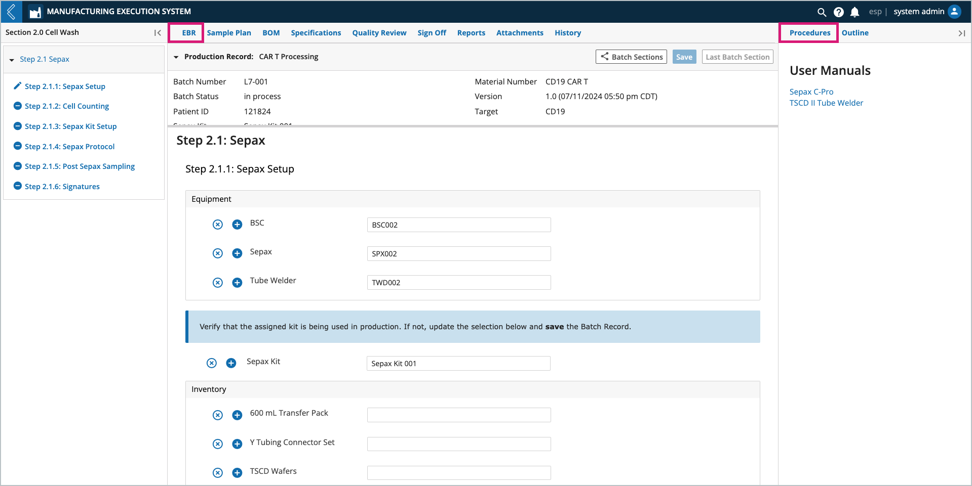Remove the Tube Welder entry
Viewport: 972px width, 486px height.
(218, 283)
